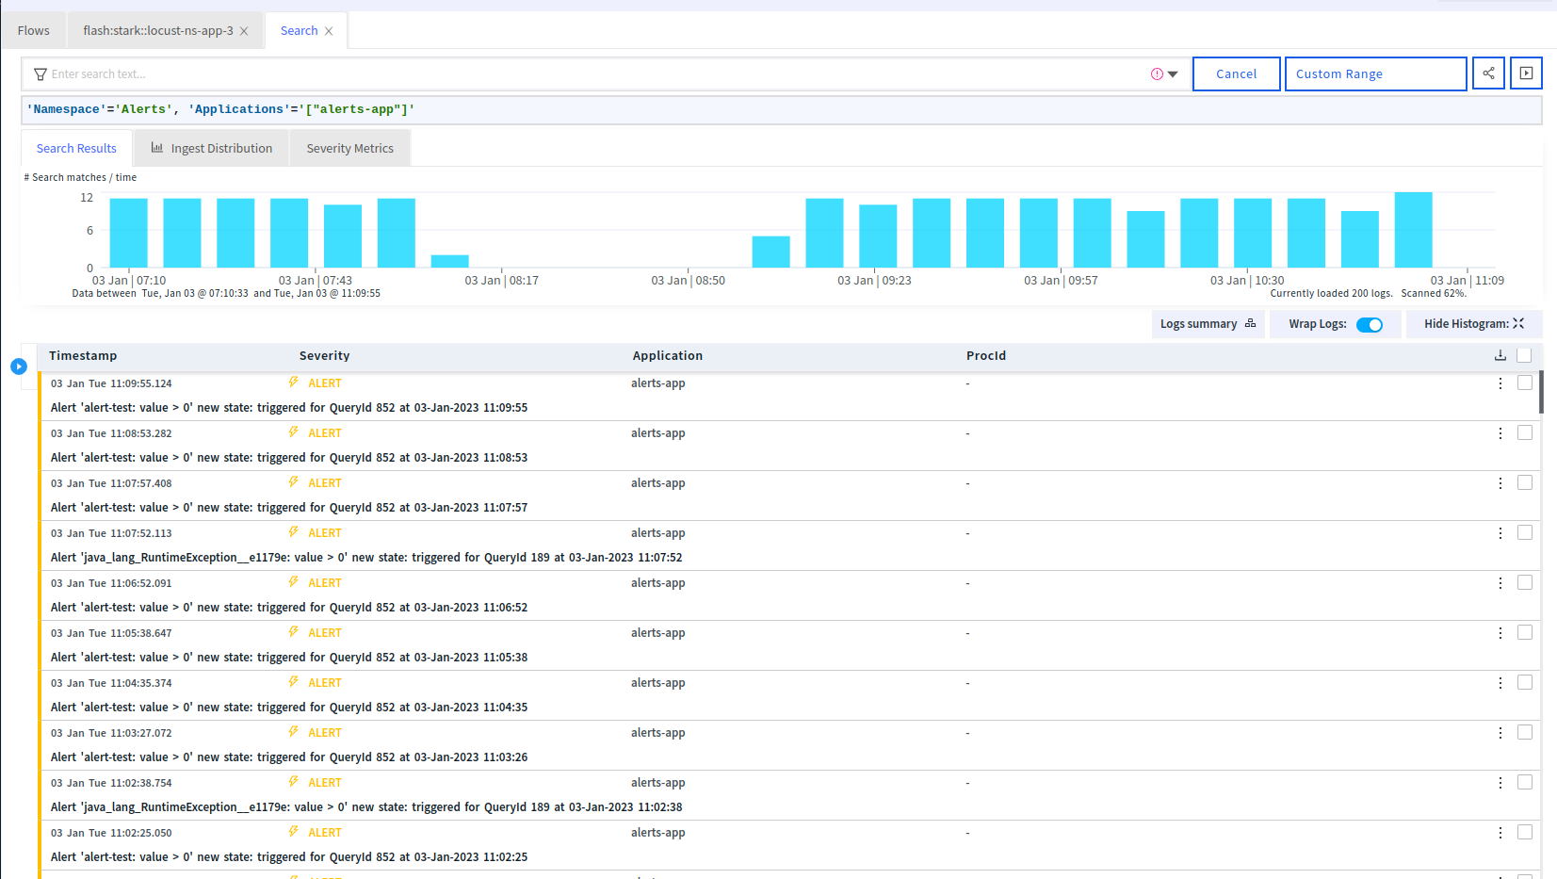
Task: Click the play panel icon at top right
Action: [x=1526, y=73]
